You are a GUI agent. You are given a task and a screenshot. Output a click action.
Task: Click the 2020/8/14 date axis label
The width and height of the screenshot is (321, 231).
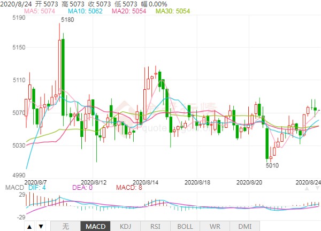click(x=146, y=182)
